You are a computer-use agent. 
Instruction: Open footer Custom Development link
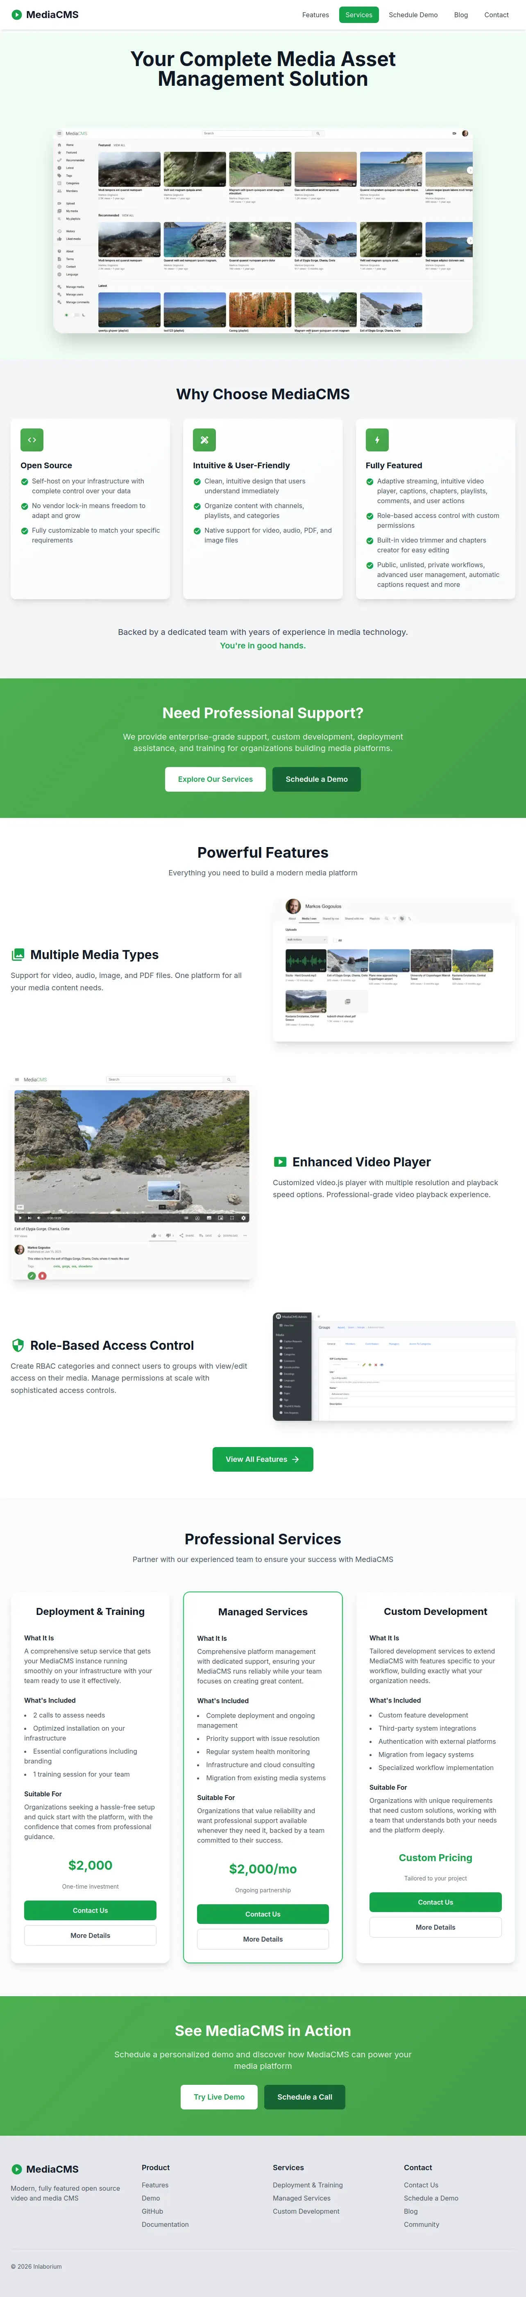306,2211
